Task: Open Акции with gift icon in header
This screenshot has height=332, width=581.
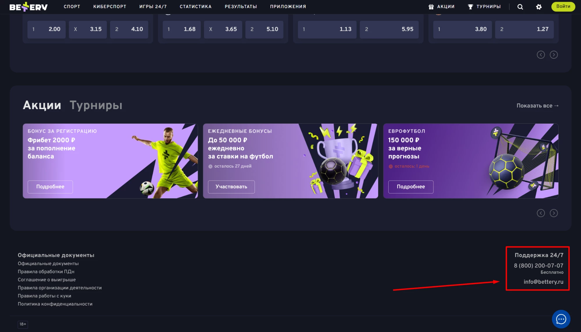Action: click(441, 7)
